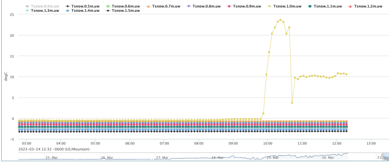Click the Tsnow.1.2m.uw legend label text
389x163 pixels.
[368, 6]
